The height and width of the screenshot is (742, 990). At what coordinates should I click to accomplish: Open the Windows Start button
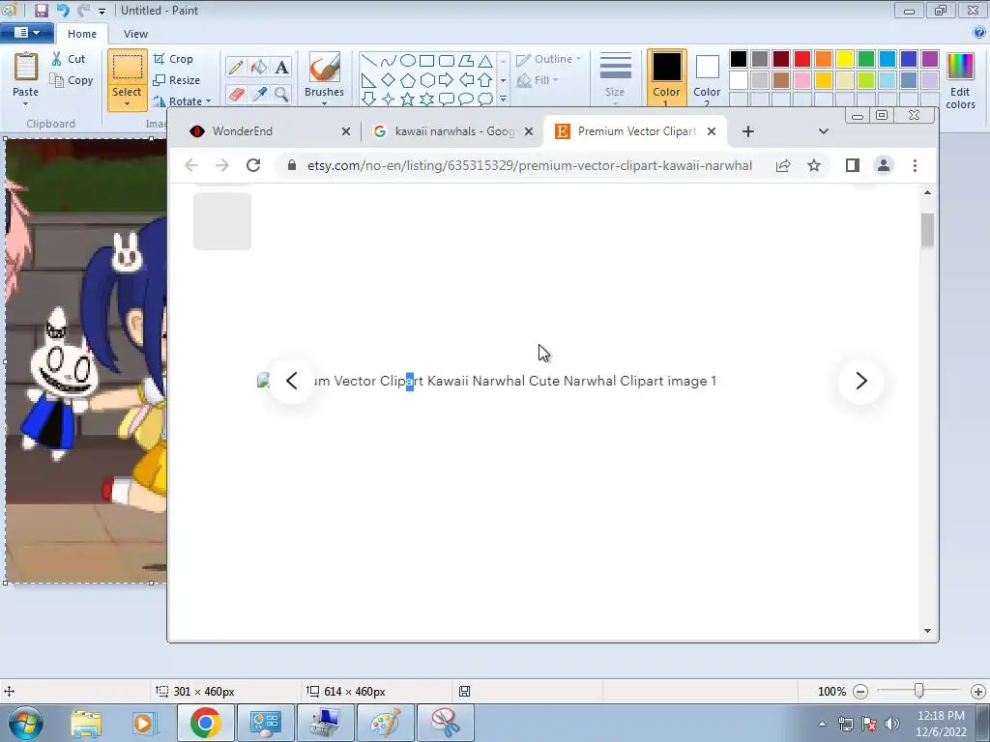tap(25, 723)
